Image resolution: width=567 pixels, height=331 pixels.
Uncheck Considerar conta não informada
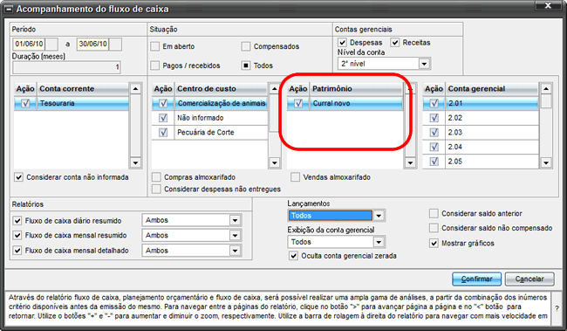click(x=19, y=177)
